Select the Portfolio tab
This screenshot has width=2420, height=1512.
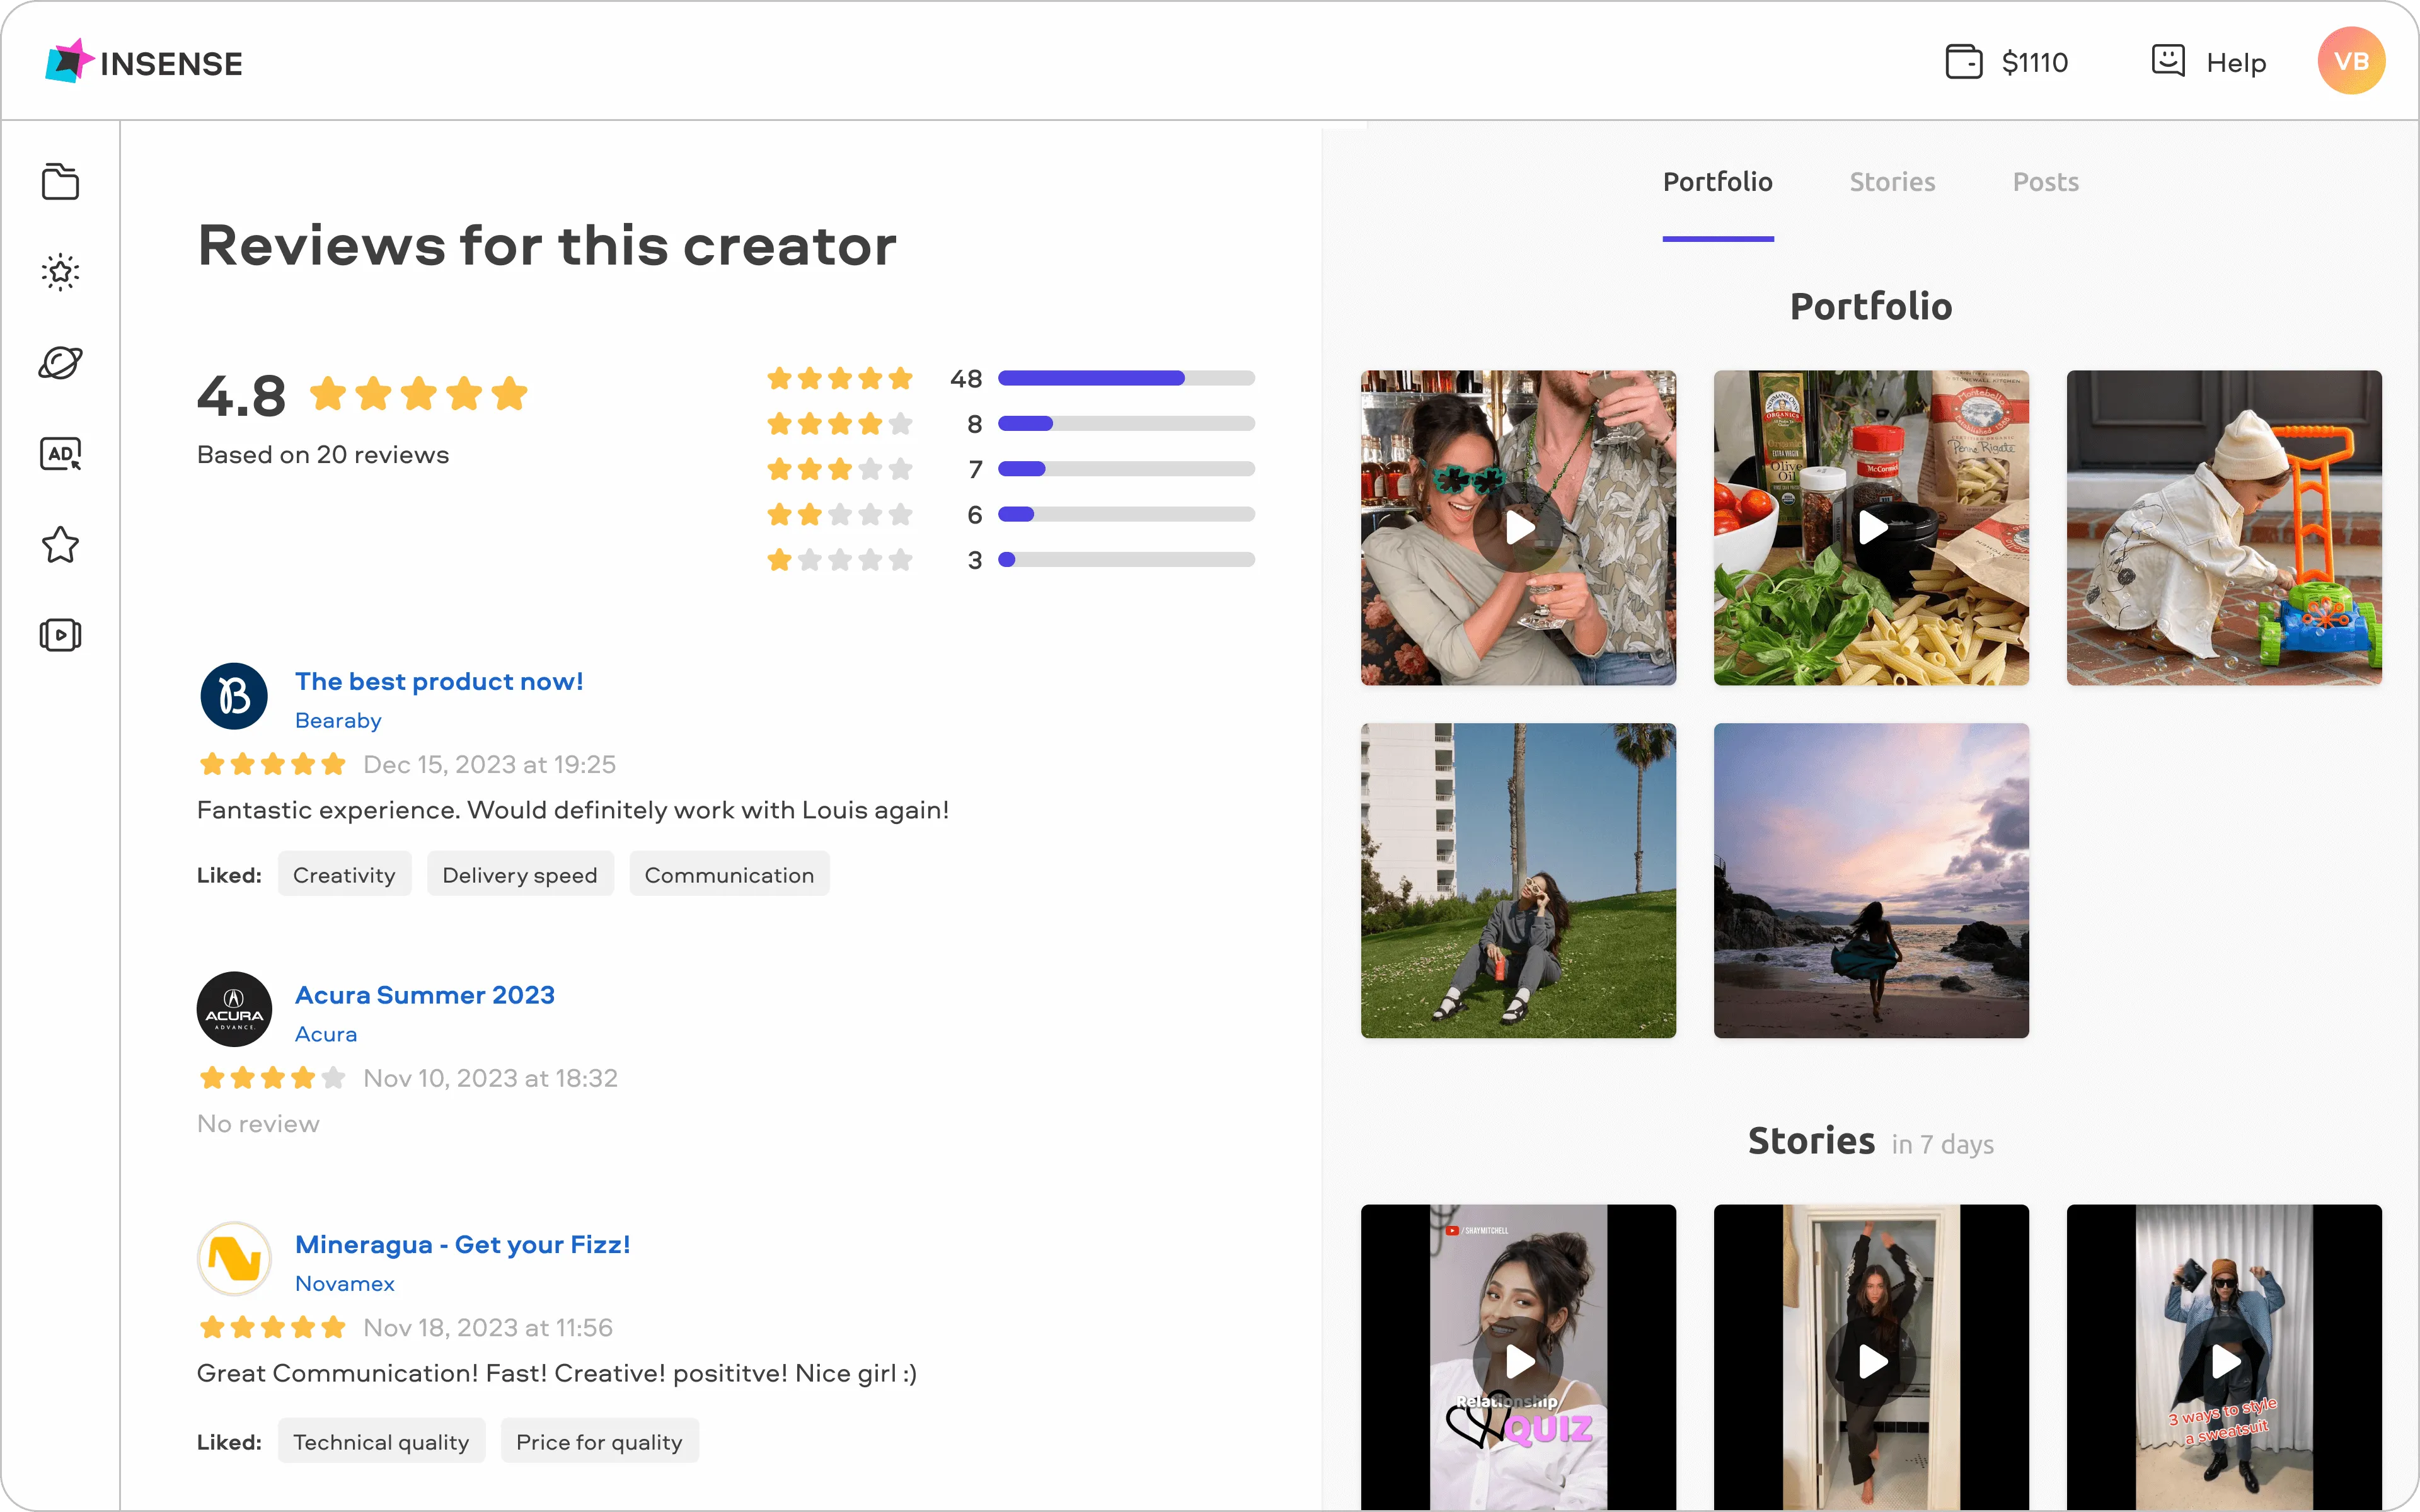(x=1717, y=181)
